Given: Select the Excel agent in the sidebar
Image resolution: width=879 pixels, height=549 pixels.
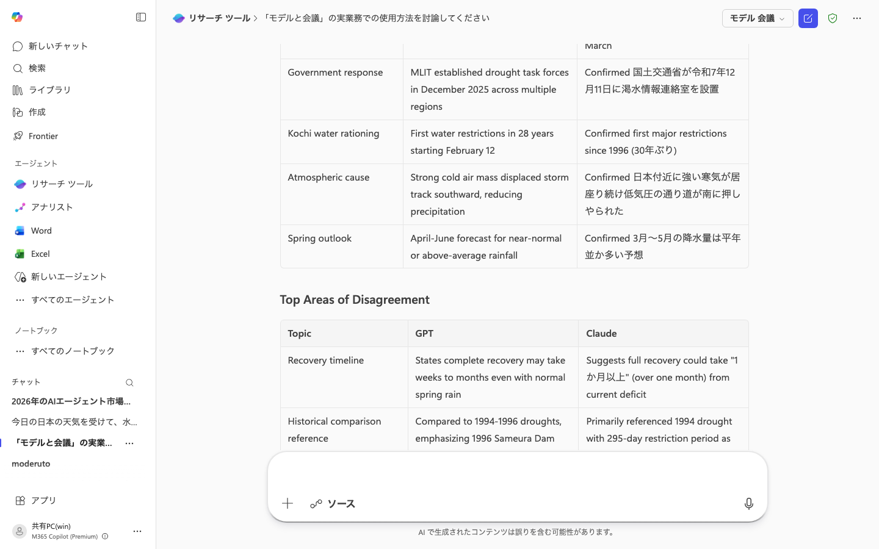Looking at the screenshot, I should (40, 254).
